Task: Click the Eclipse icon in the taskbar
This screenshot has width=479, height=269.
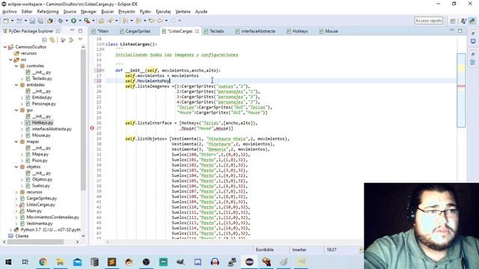Action: coord(249,262)
